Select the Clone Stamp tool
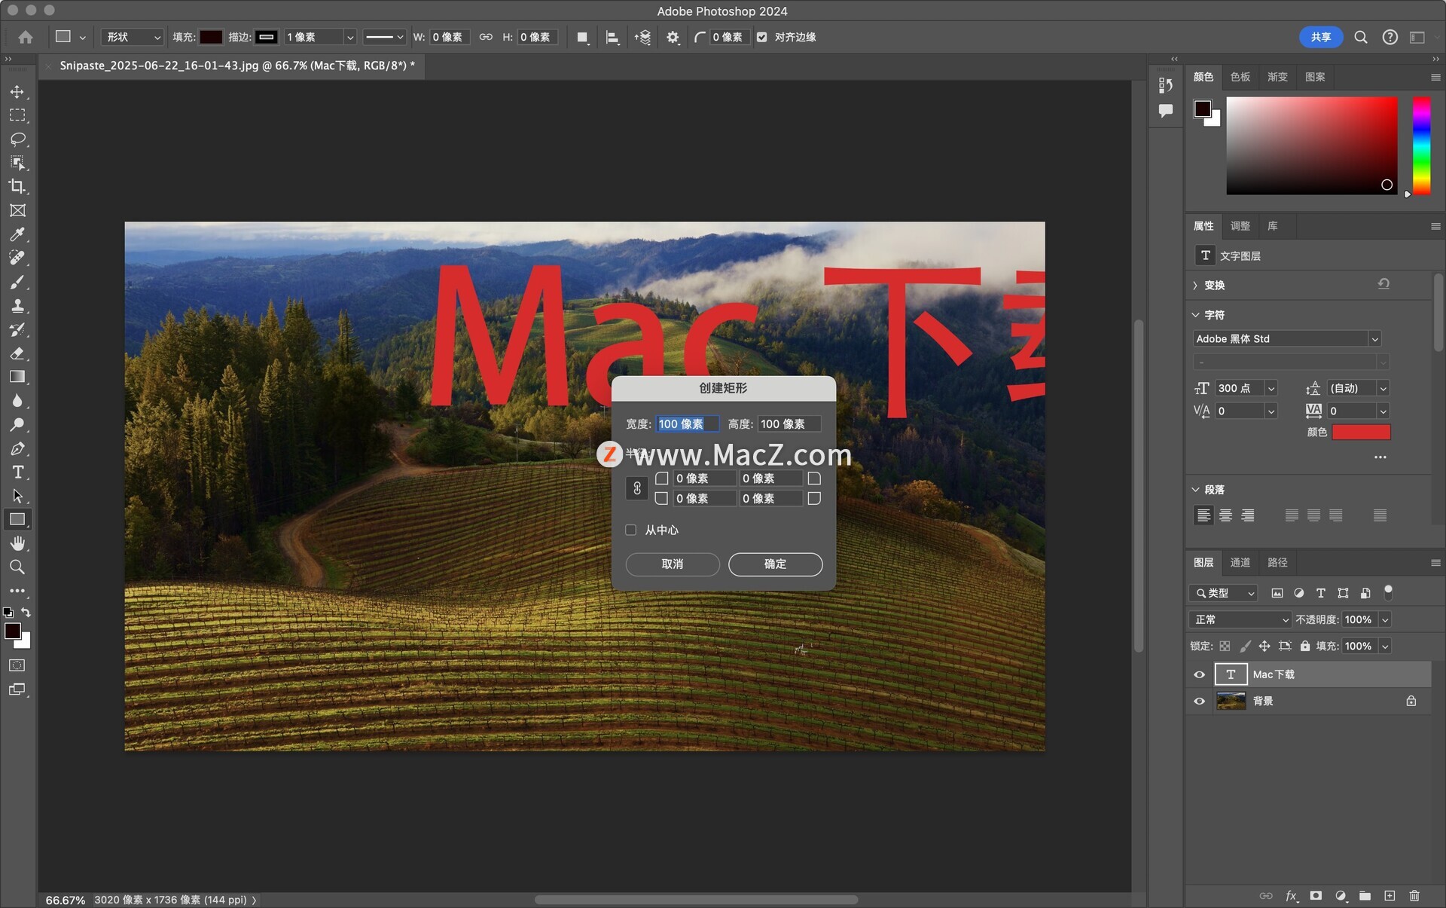 tap(17, 305)
